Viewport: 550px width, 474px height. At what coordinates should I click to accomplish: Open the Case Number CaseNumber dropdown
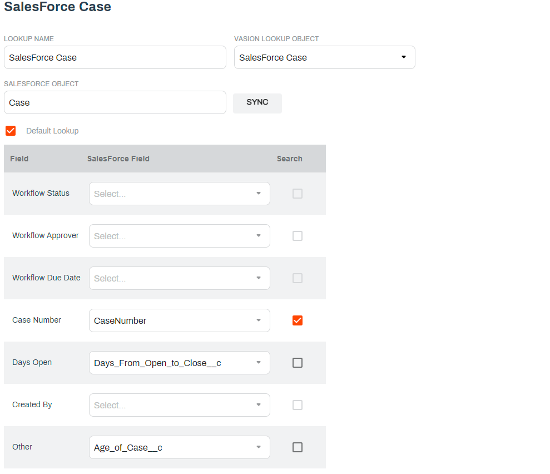click(x=179, y=320)
